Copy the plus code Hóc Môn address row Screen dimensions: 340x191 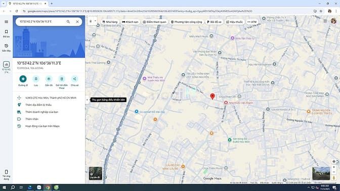49,98
